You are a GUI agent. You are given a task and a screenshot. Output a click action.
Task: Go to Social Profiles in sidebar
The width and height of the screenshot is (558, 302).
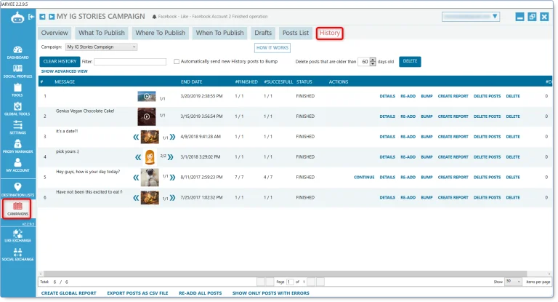pos(17,71)
